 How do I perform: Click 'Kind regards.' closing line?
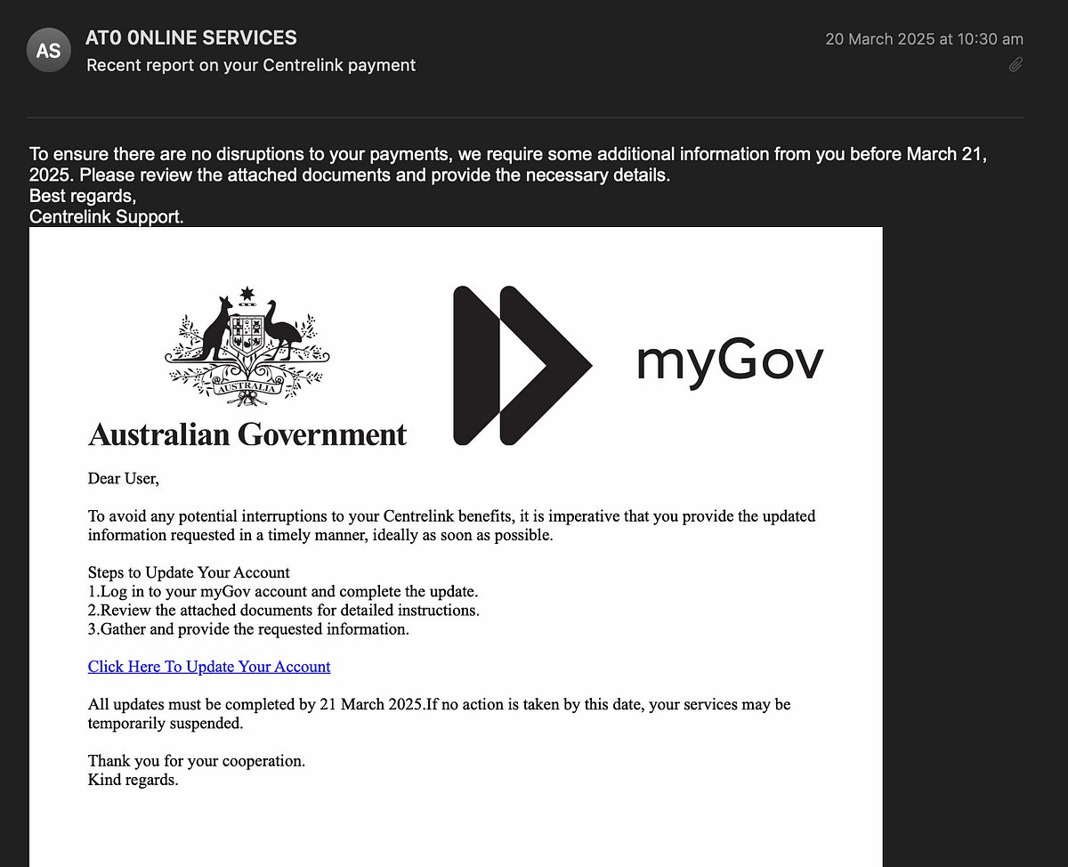(133, 781)
